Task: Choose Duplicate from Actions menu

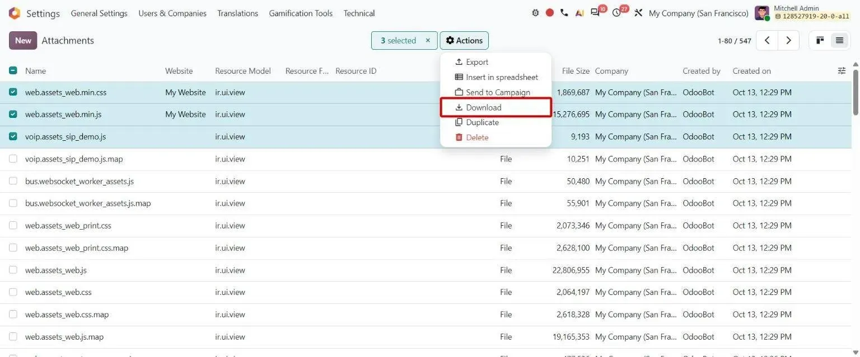Action: [496, 122]
